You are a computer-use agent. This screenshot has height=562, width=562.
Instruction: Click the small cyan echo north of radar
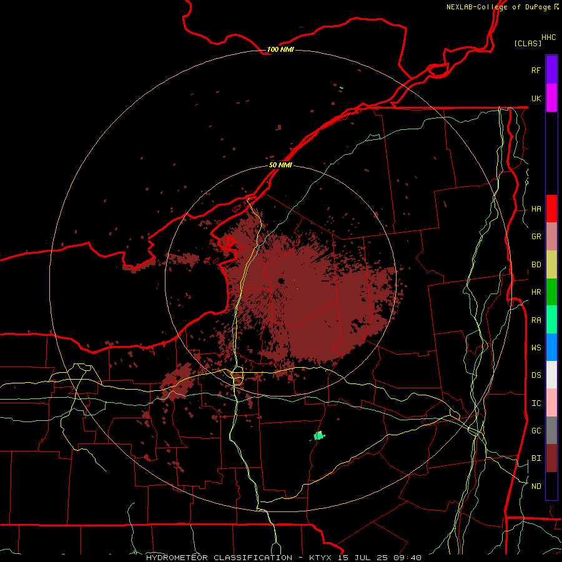[341, 88]
